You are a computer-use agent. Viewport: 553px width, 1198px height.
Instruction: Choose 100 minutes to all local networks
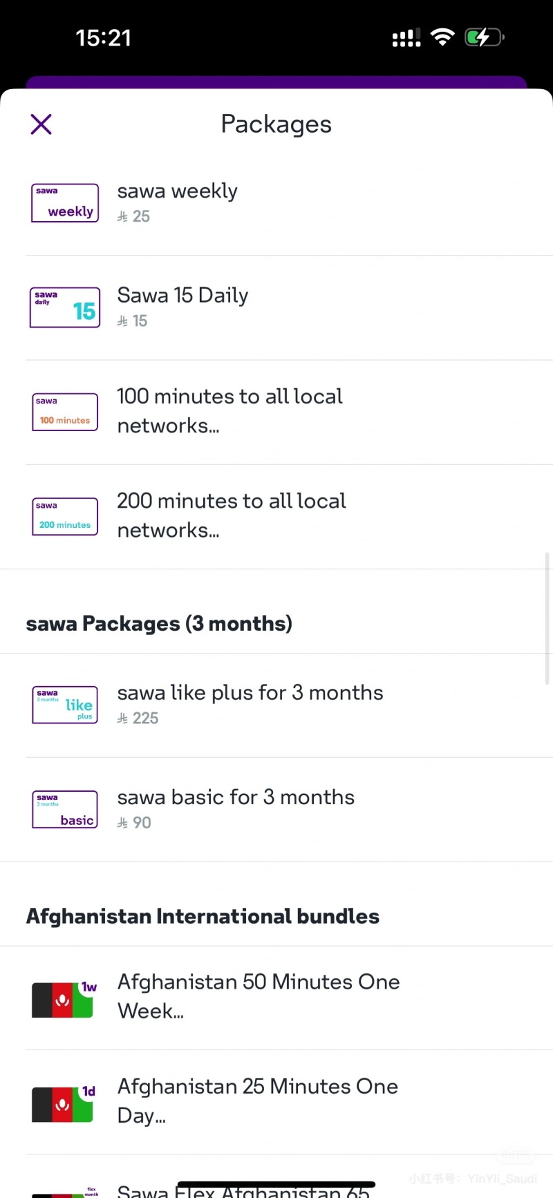coord(289,412)
